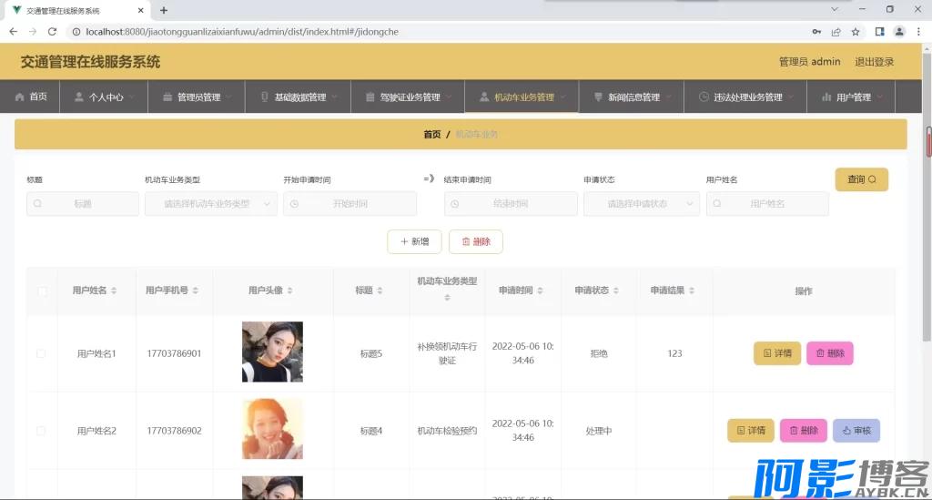Click the sort icon beside 申请结果

[694, 291]
